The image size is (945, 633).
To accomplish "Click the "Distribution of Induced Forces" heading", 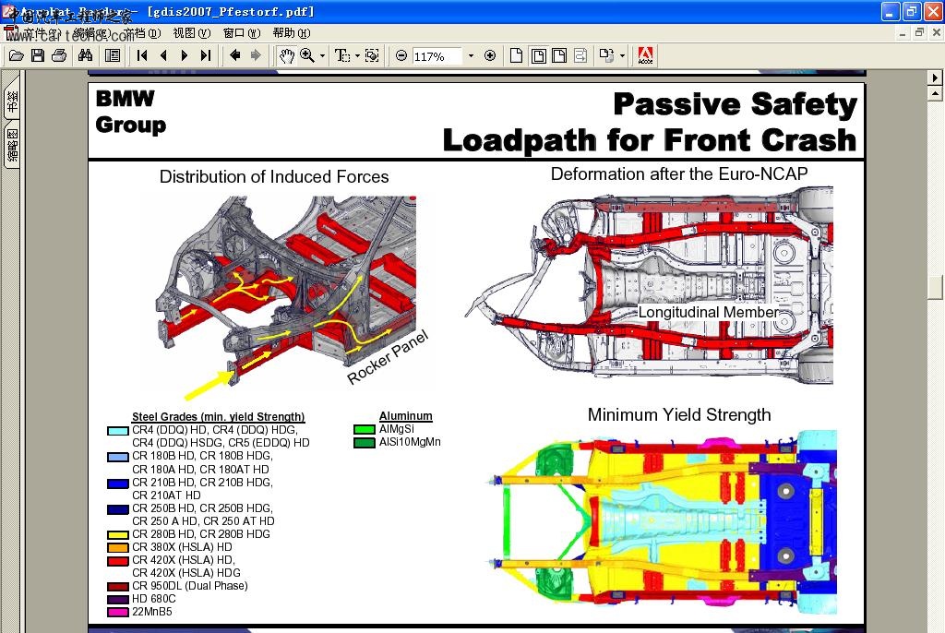I will click(274, 176).
